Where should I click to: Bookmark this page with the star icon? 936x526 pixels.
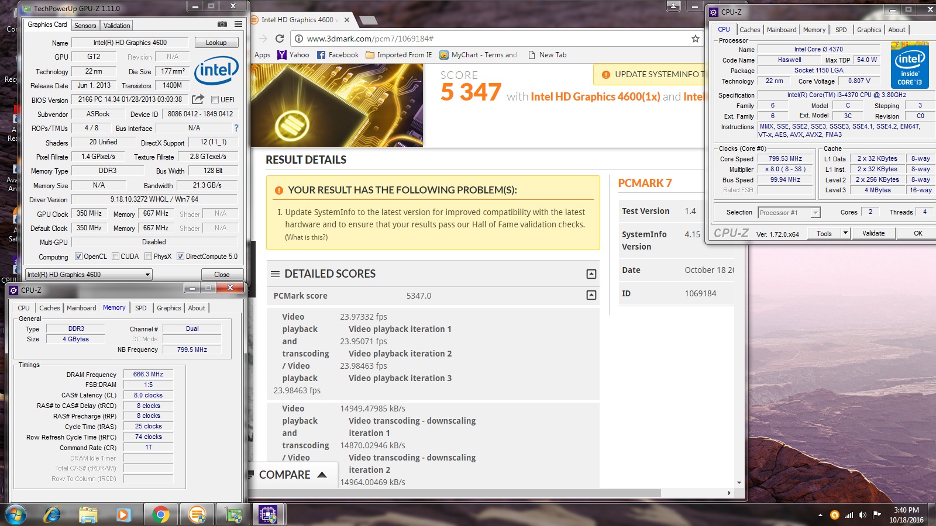click(695, 39)
